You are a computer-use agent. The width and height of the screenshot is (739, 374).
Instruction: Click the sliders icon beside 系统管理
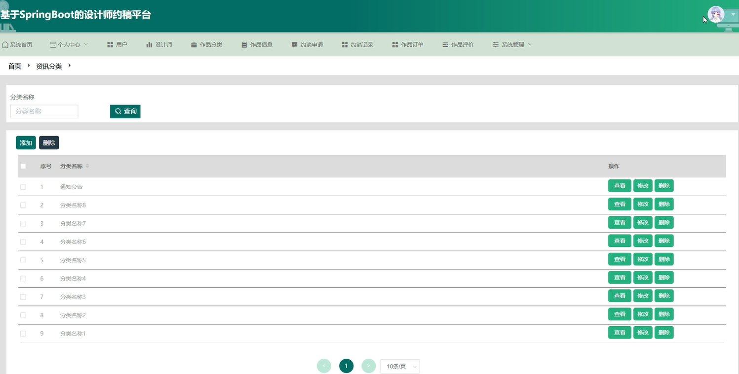(x=496, y=45)
